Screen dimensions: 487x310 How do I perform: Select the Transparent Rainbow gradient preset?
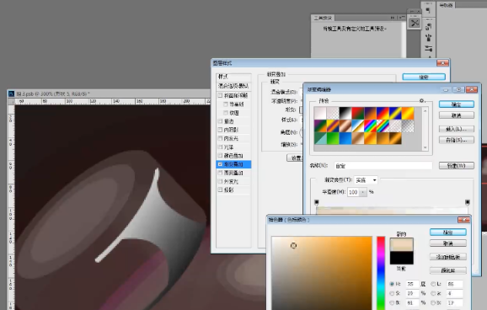coord(383,126)
